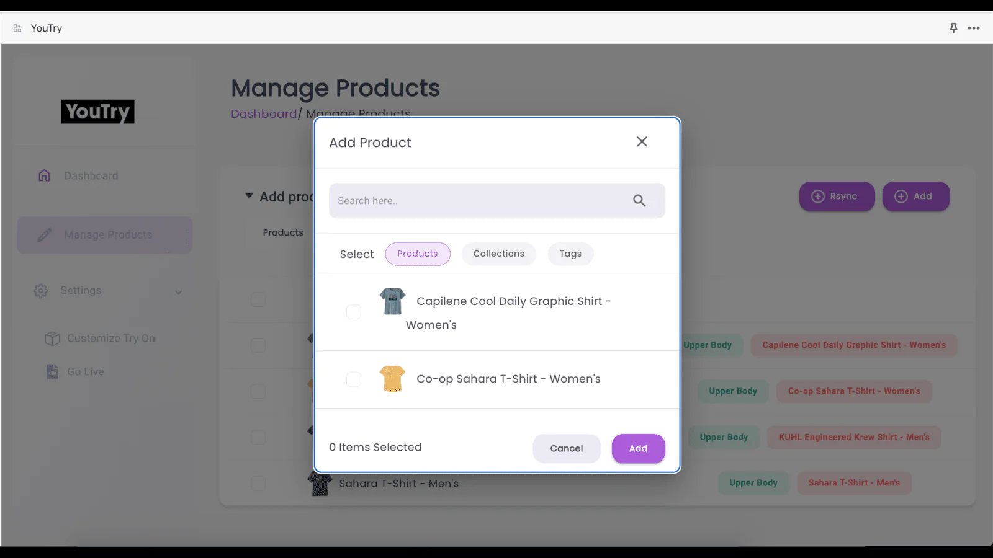Viewport: 993px width, 558px height.
Task: Open Customize Try On
Action: pyautogui.click(x=111, y=338)
